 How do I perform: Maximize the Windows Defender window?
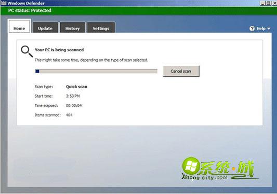pos(268,3)
